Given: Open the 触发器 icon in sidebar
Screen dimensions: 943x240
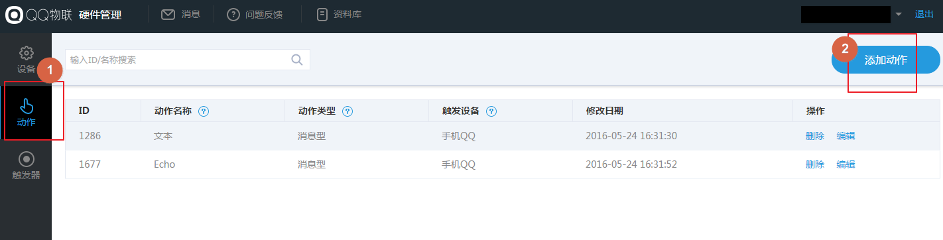Looking at the screenshot, I should click(26, 159).
